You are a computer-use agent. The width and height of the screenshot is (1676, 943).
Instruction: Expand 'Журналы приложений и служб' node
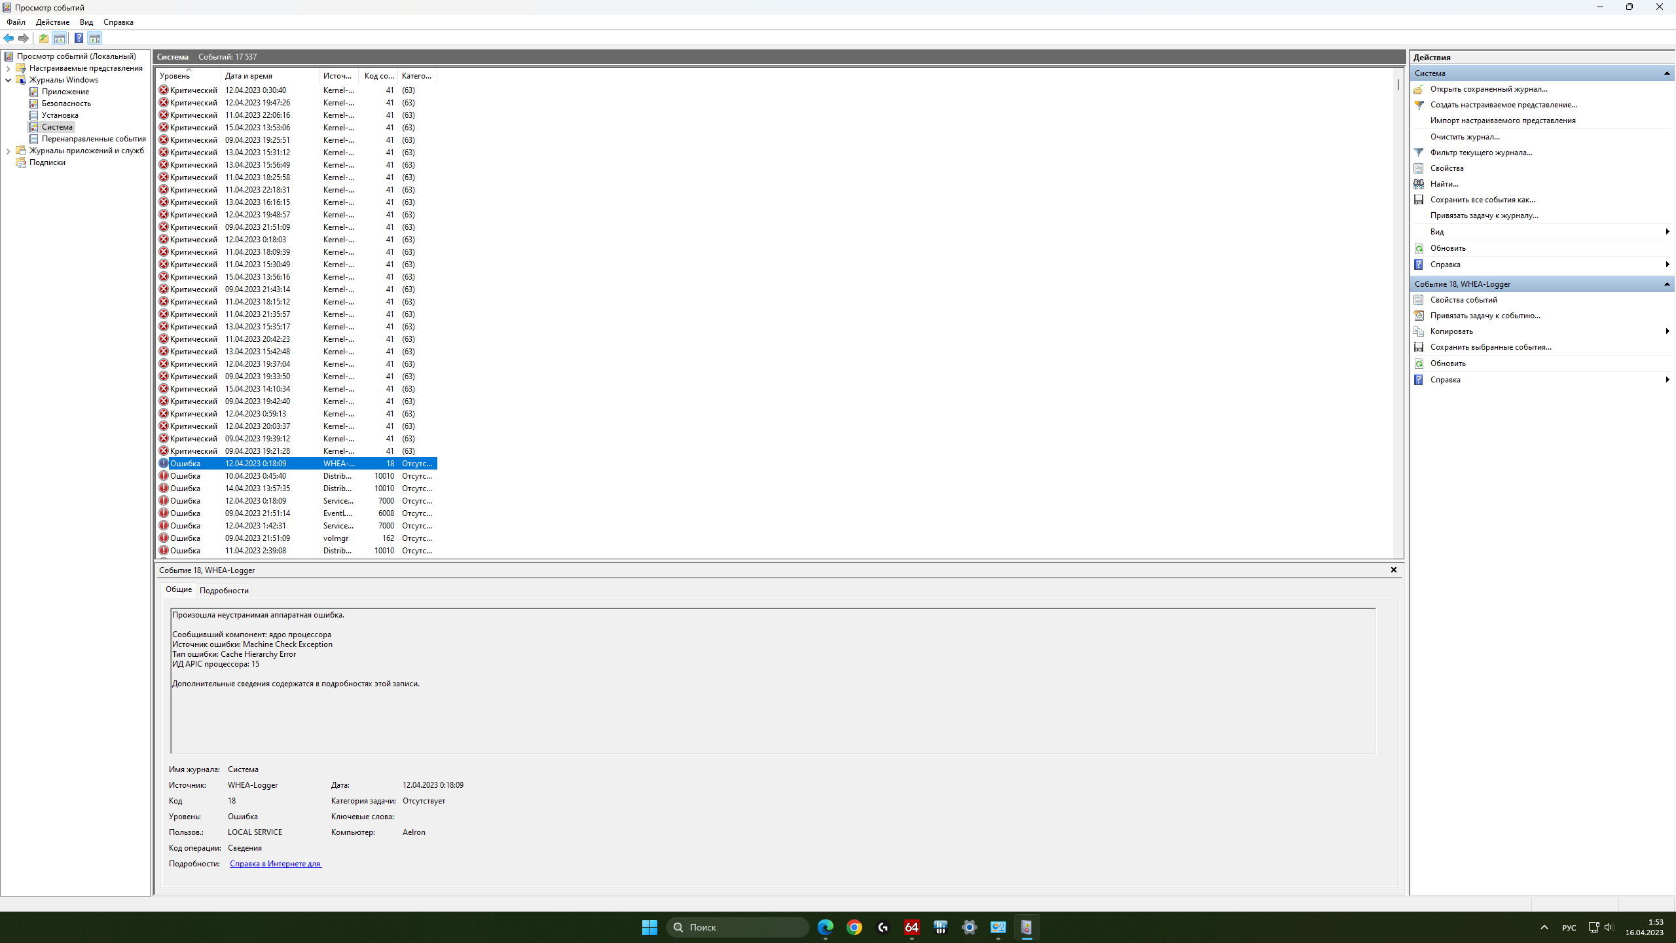8,151
